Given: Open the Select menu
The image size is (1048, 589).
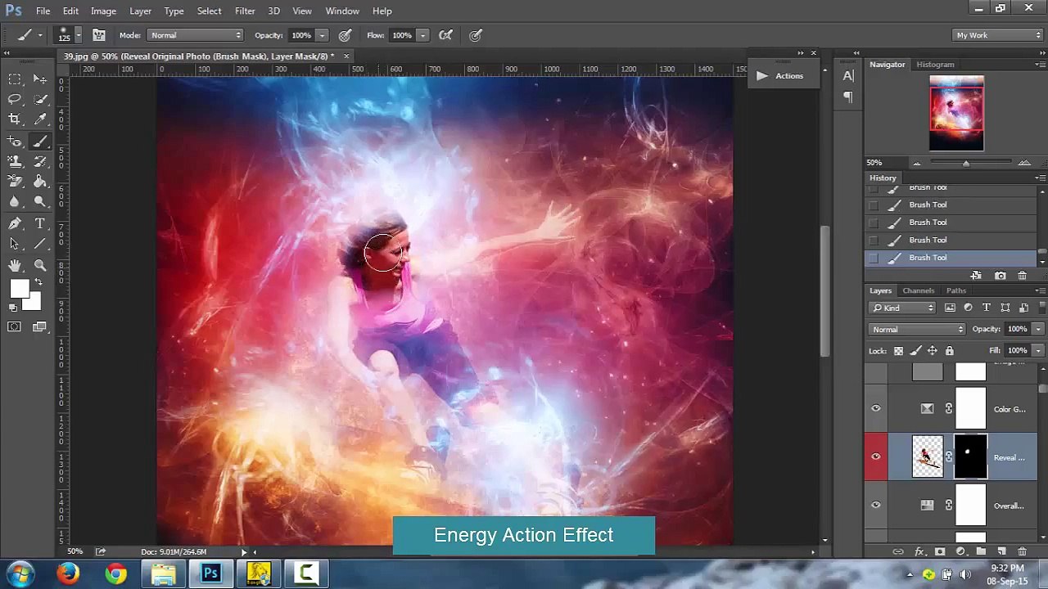Looking at the screenshot, I should pos(209,11).
